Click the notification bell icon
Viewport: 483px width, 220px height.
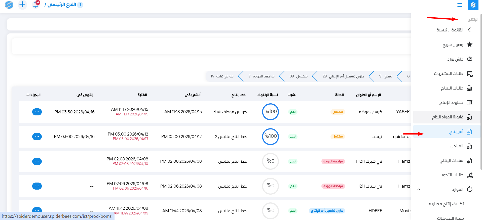coord(36,5)
